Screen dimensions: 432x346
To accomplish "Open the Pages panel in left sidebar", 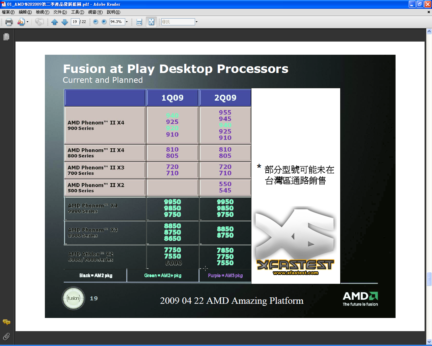I will click(6, 36).
